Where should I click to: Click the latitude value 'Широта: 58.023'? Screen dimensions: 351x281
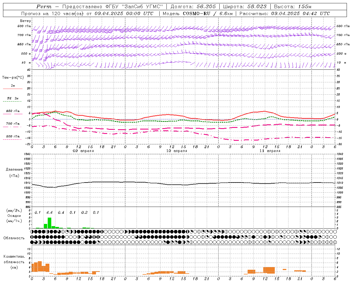pos(245,7)
